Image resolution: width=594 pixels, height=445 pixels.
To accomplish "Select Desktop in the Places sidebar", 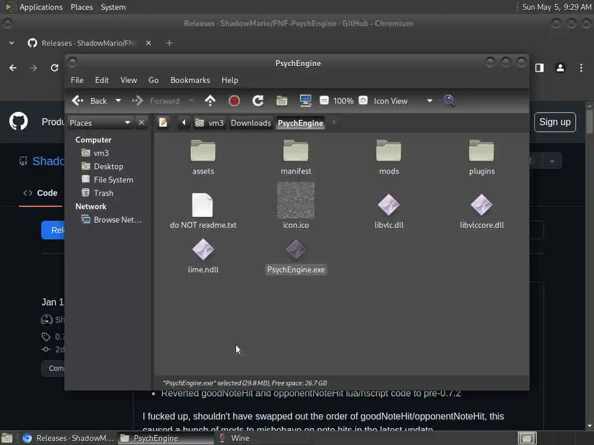I will point(108,166).
